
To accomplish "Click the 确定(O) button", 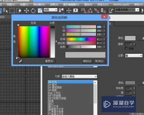I will [87, 61].
